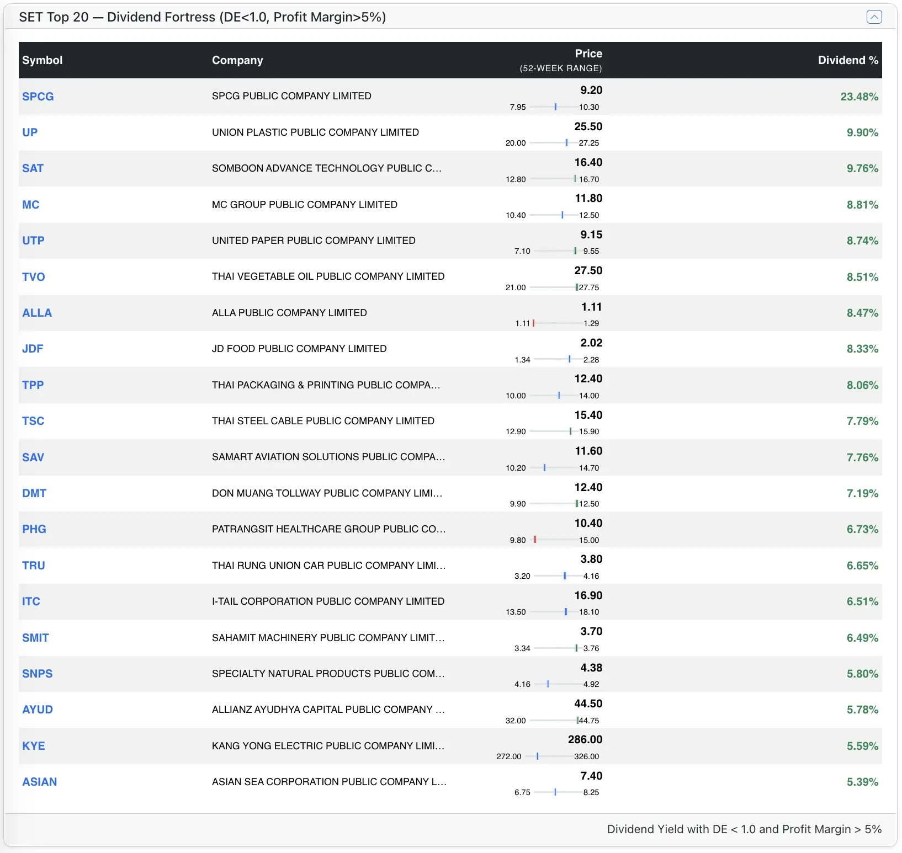Click UNION PLASTIC 52-week range bar

[554, 143]
